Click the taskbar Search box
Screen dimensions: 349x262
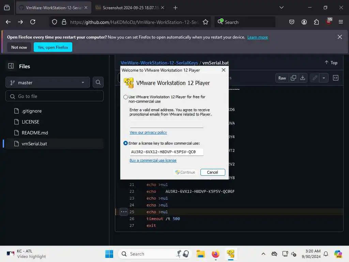pyautogui.click(x=155, y=254)
